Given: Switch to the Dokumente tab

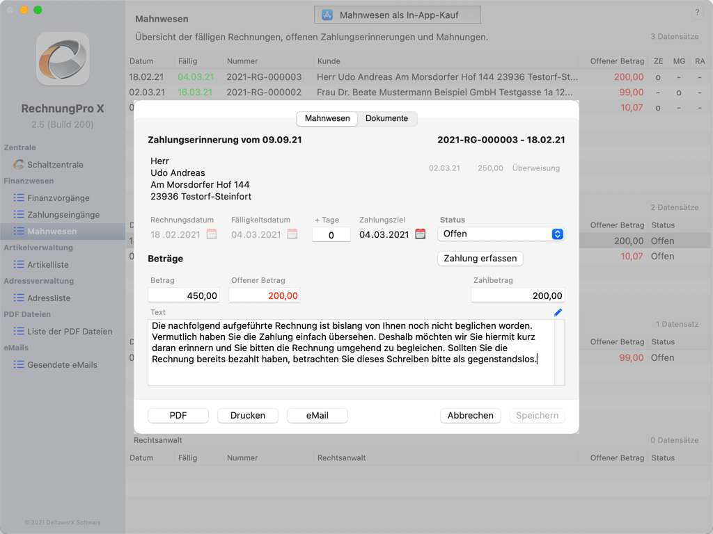Looking at the screenshot, I should coord(386,118).
